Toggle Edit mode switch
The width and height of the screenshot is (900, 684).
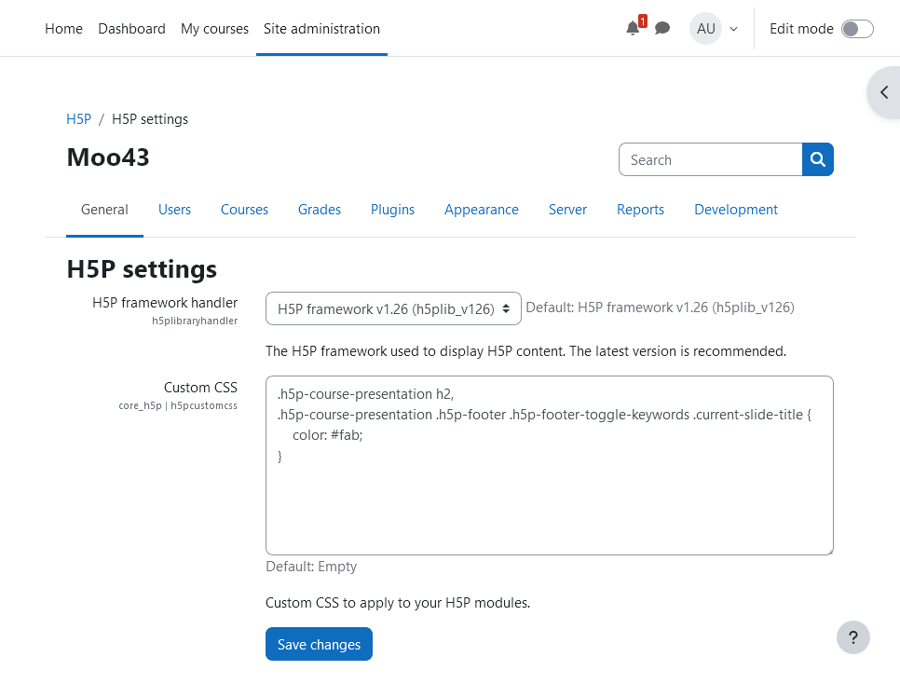pos(857,29)
